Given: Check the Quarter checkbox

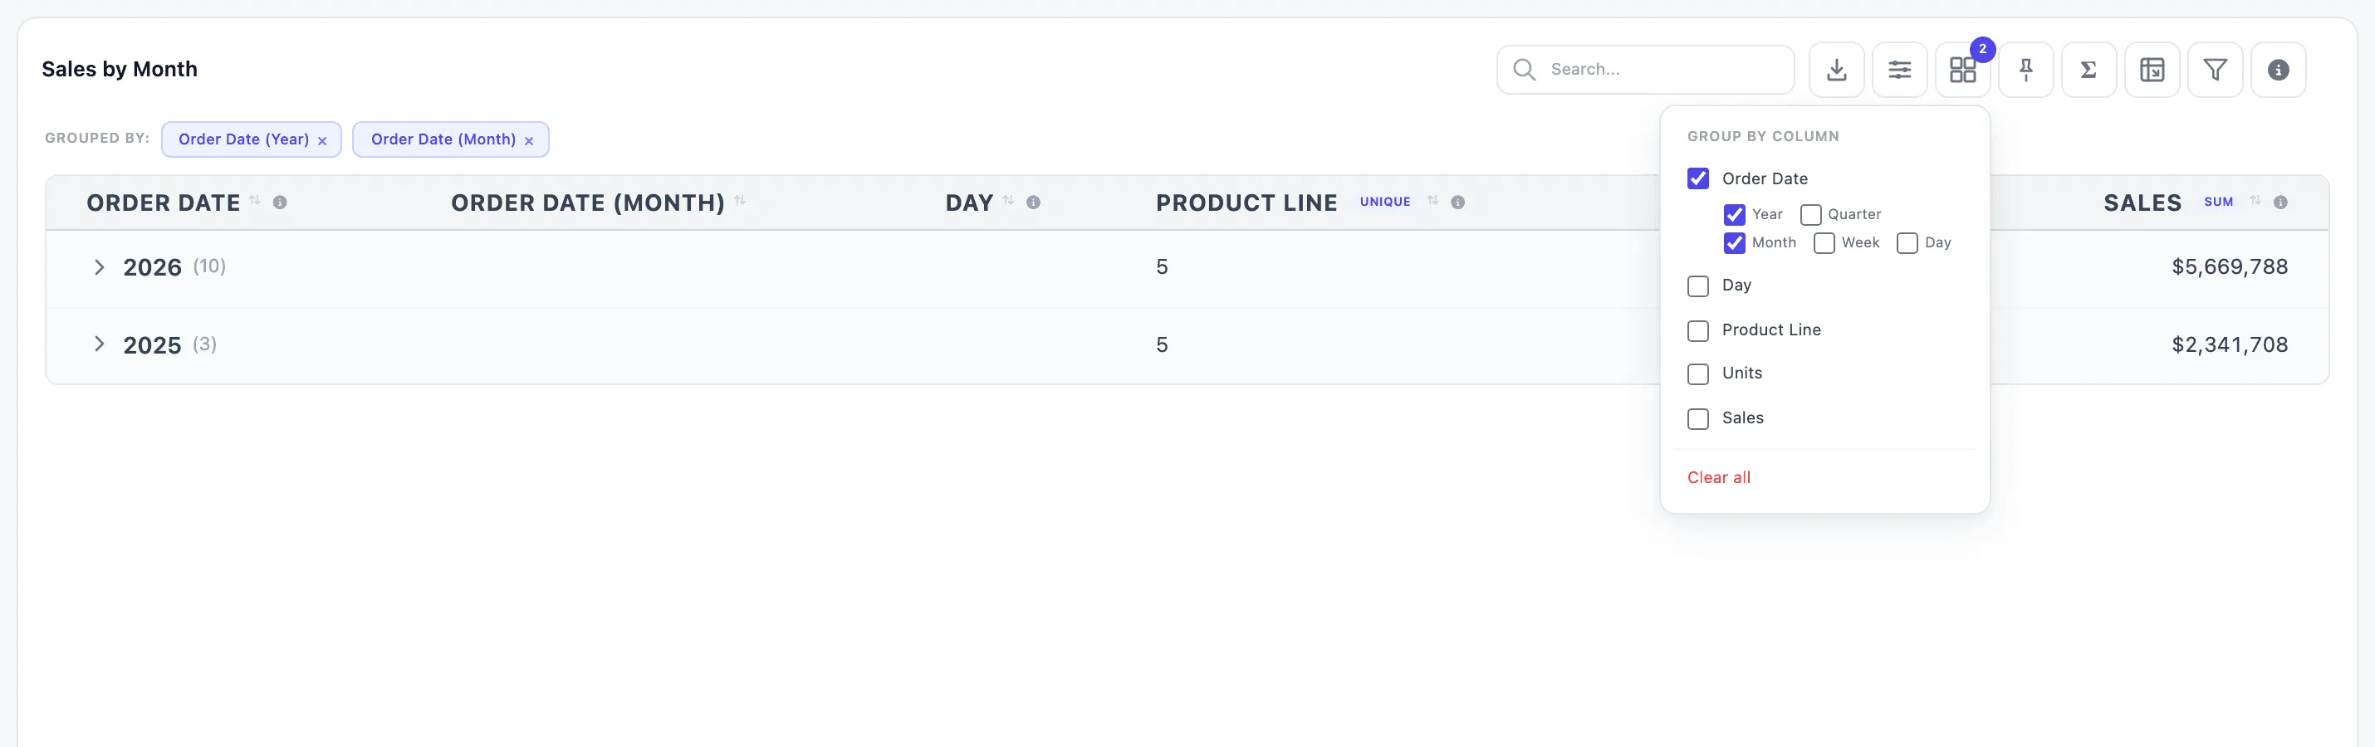Looking at the screenshot, I should click(x=1811, y=215).
